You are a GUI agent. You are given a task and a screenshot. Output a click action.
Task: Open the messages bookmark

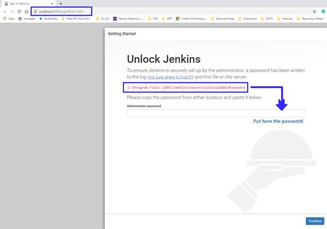tap(27, 19)
